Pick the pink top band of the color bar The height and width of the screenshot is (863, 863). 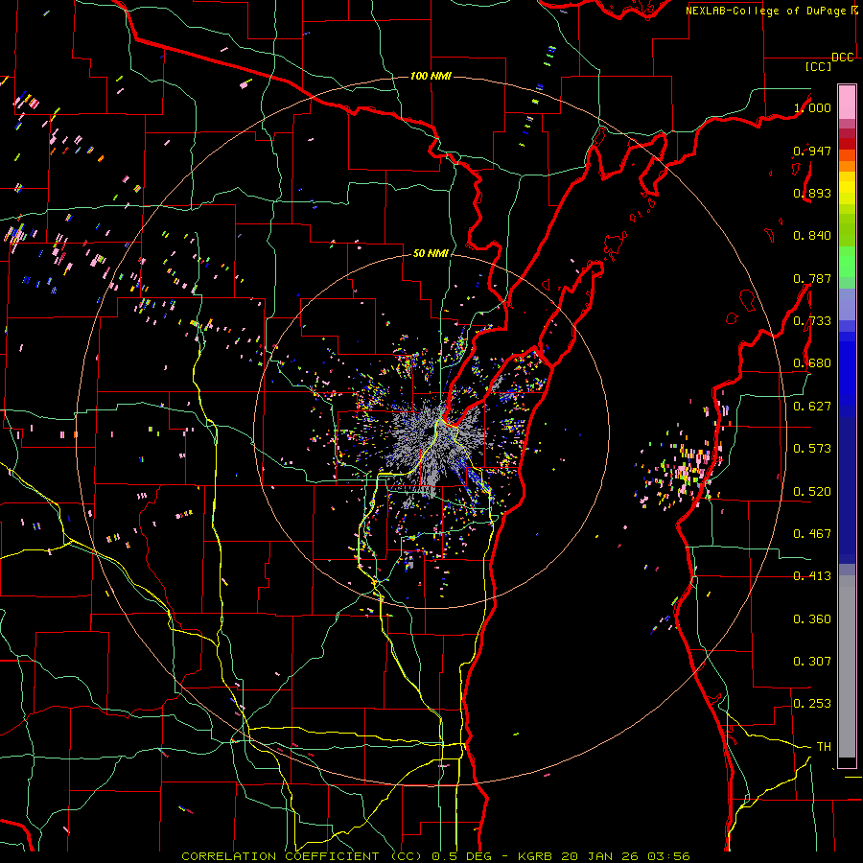[x=847, y=102]
